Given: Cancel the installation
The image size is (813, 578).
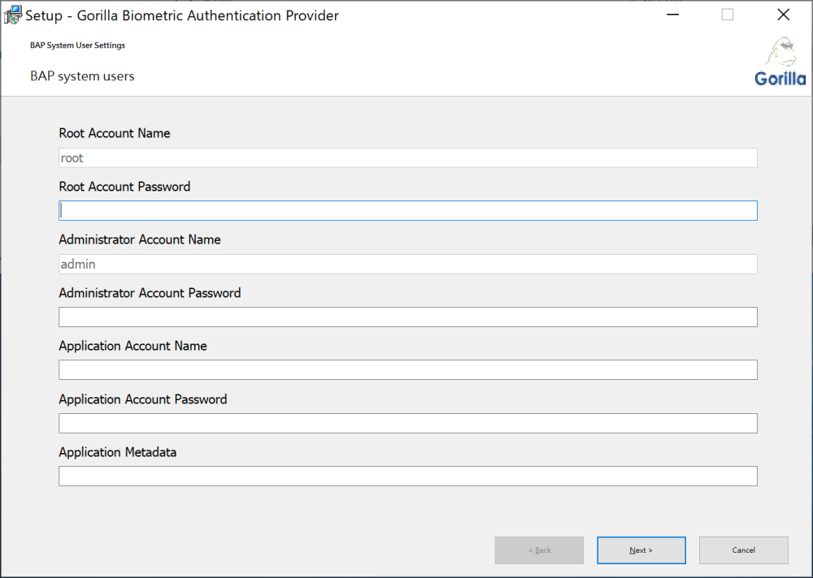Looking at the screenshot, I should pos(743,550).
